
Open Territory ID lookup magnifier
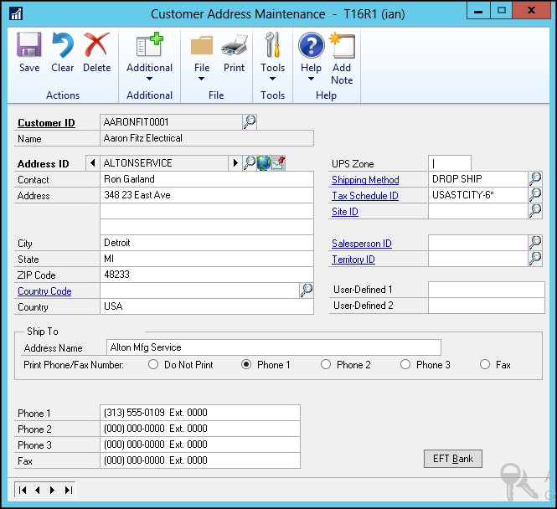(535, 259)
